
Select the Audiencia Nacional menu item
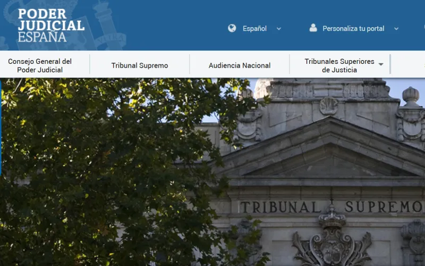(x=240, y=65)
